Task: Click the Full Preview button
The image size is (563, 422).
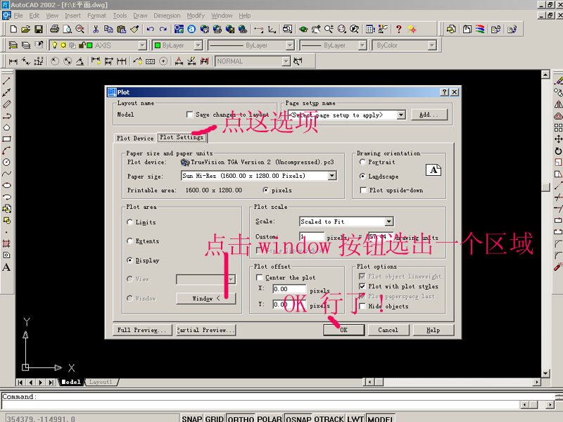Action: (x=141, y=330)
